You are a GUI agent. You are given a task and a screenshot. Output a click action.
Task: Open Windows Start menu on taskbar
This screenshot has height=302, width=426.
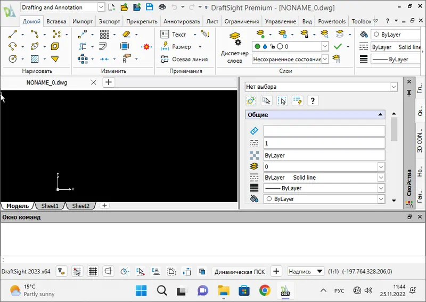click(141, 291)
